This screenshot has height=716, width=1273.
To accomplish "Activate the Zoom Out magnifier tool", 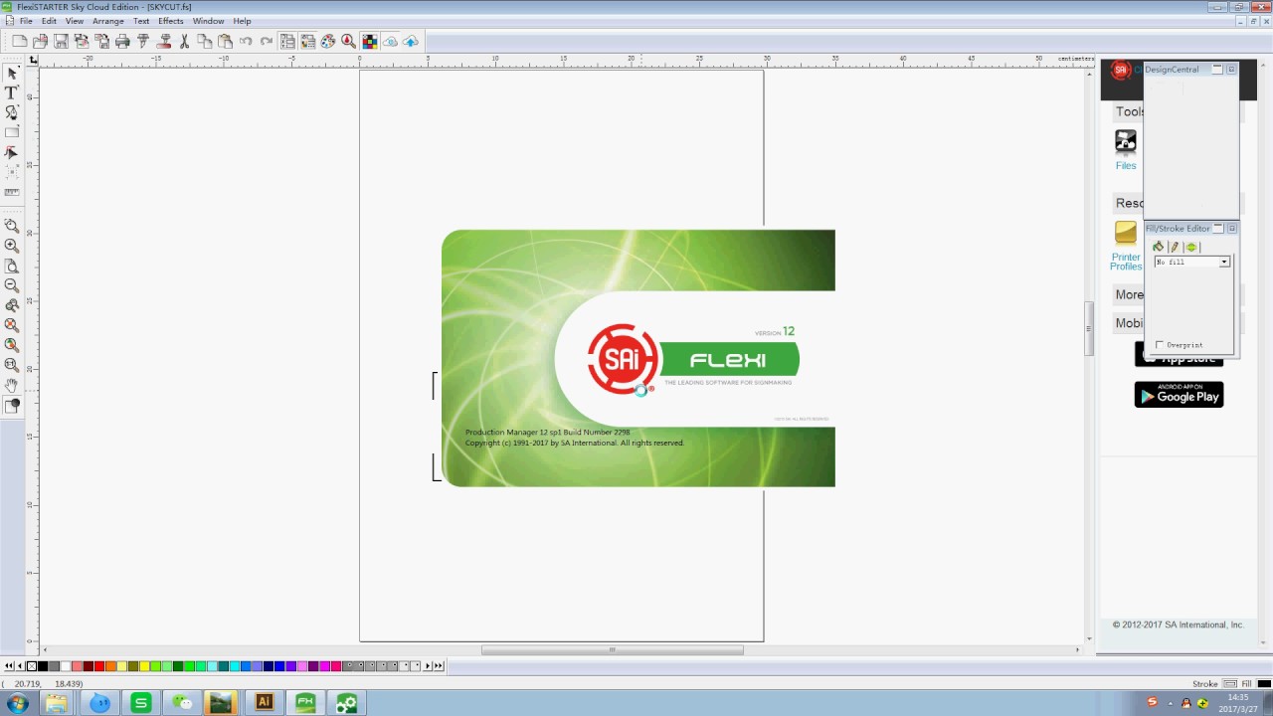I will coord(12,285).
